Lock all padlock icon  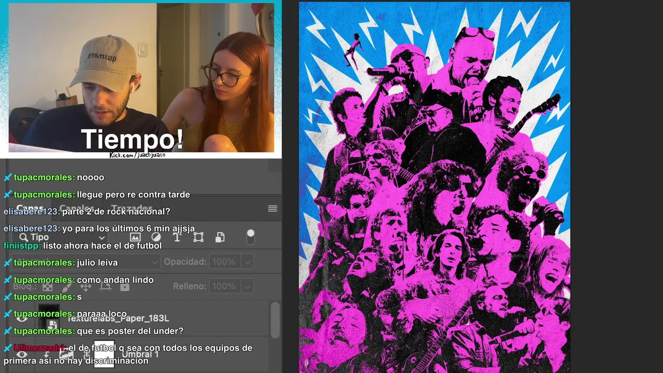point(124,286)
